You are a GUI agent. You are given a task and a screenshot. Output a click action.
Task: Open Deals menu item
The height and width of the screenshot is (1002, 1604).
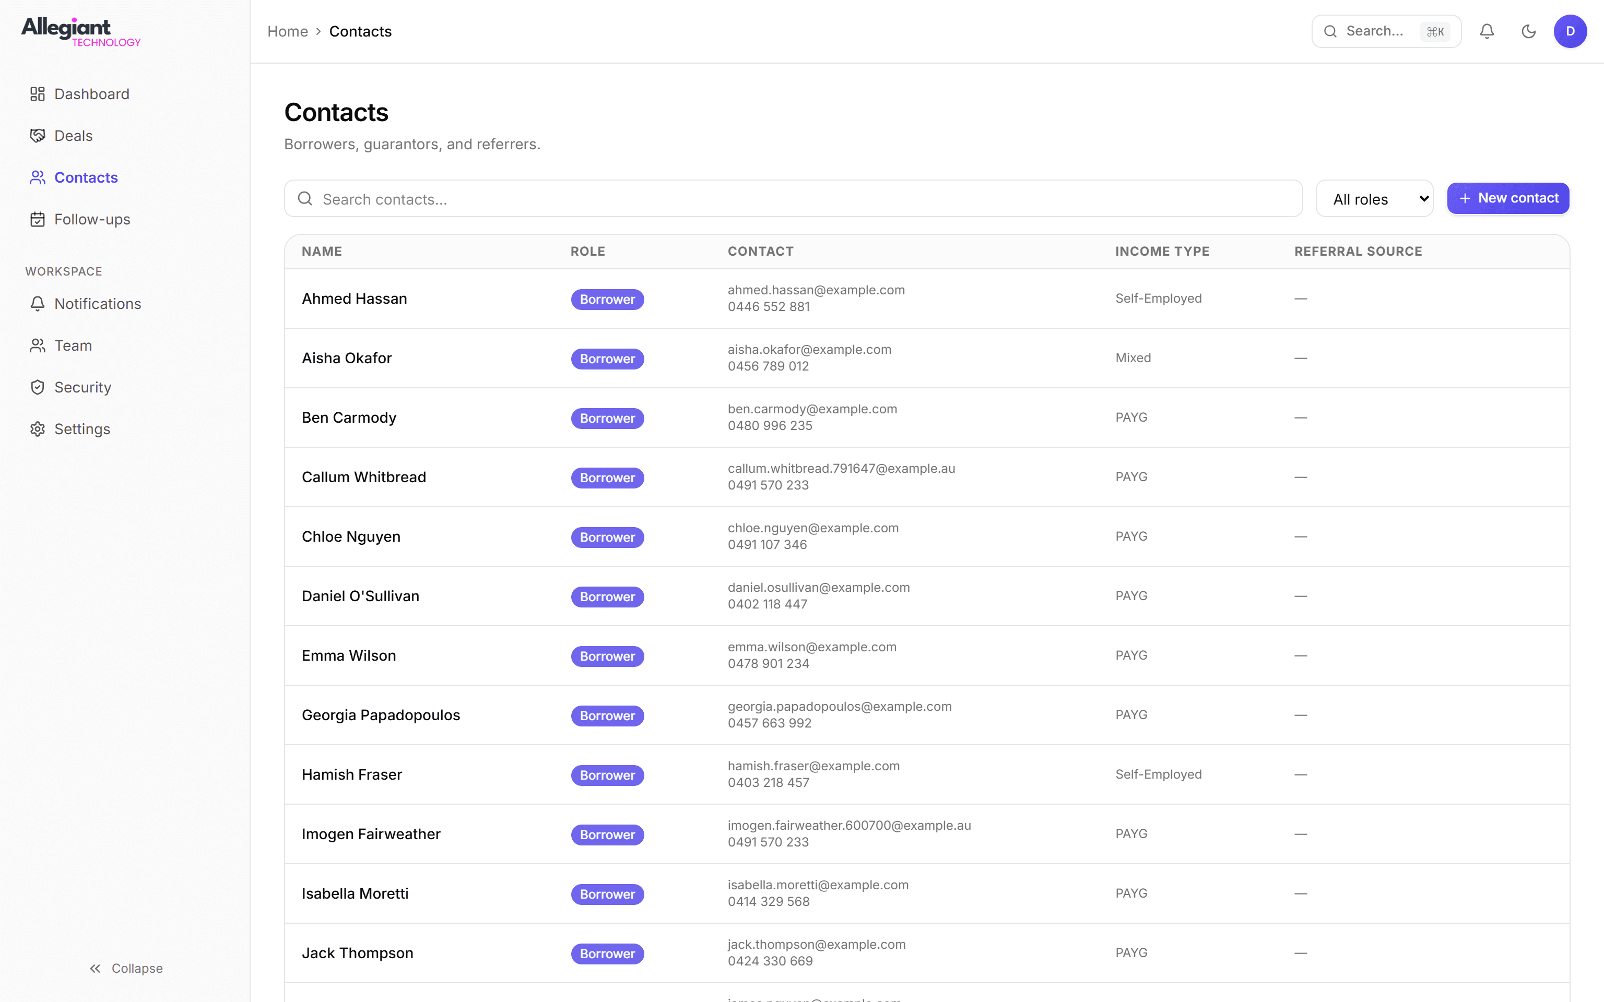coord(125,136)
